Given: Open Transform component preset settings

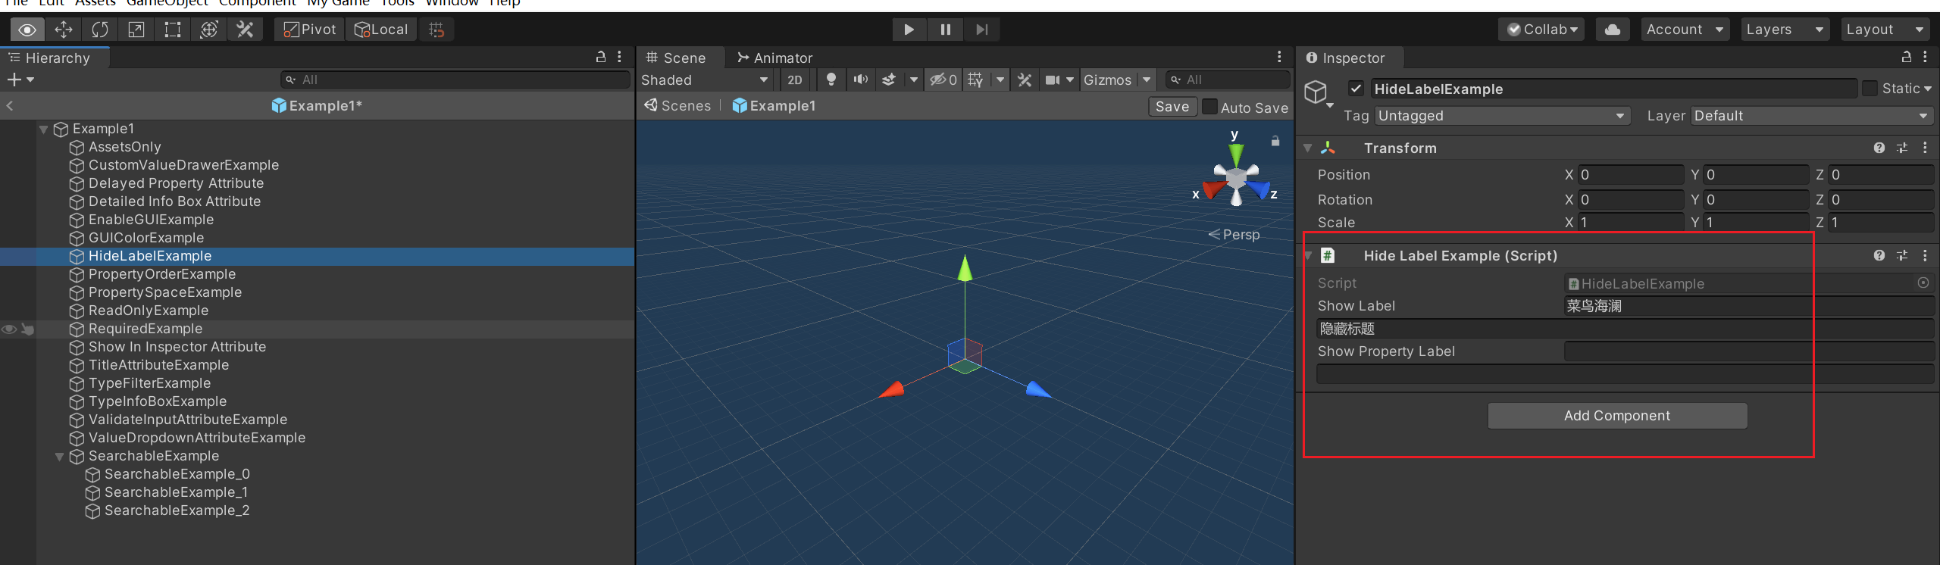Looking at the screenshot, I should click(1902, 148).
